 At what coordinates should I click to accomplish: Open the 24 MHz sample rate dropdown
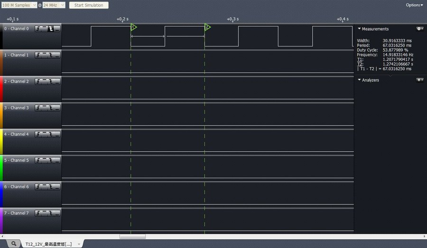[54, 5]
